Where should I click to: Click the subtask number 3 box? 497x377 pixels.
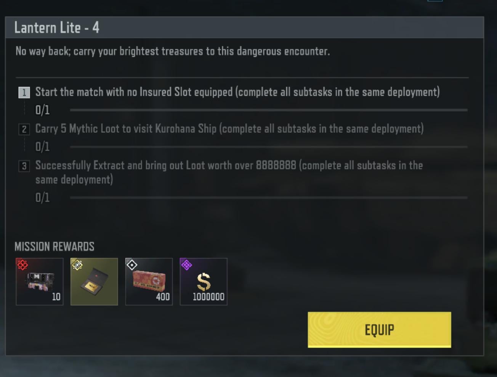tap(24, 166)
